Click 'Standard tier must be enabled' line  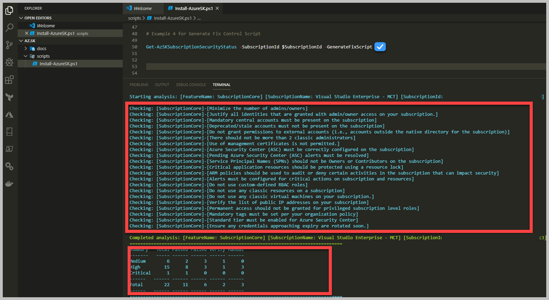(244, 220)
